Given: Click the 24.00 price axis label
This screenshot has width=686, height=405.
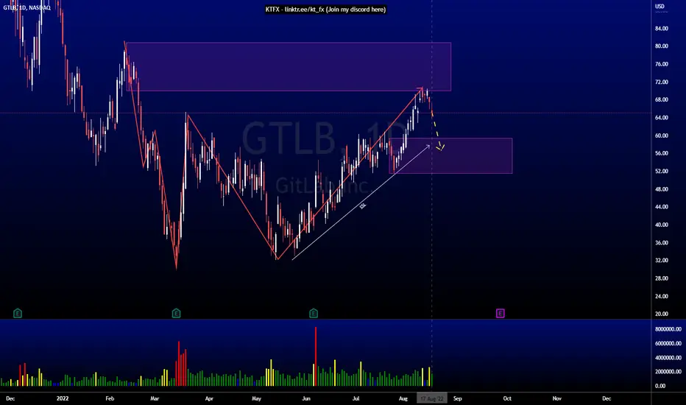Looking at the screenshot, I should [662, 296].
